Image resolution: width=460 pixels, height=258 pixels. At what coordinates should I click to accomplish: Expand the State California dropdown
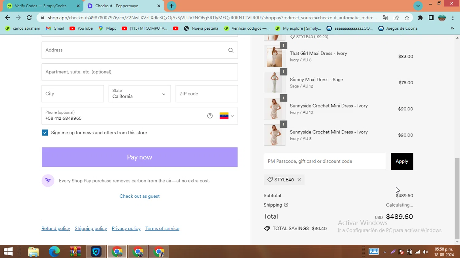click(140, 94)
